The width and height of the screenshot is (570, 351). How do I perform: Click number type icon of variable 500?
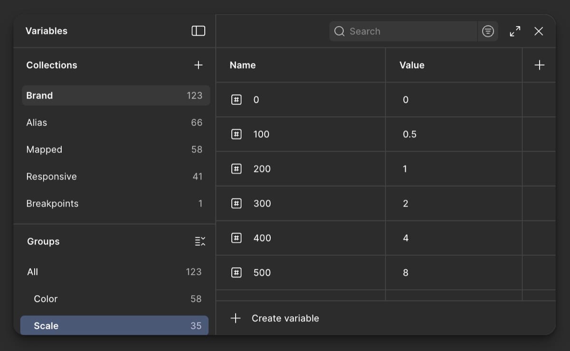coord(236,273)
